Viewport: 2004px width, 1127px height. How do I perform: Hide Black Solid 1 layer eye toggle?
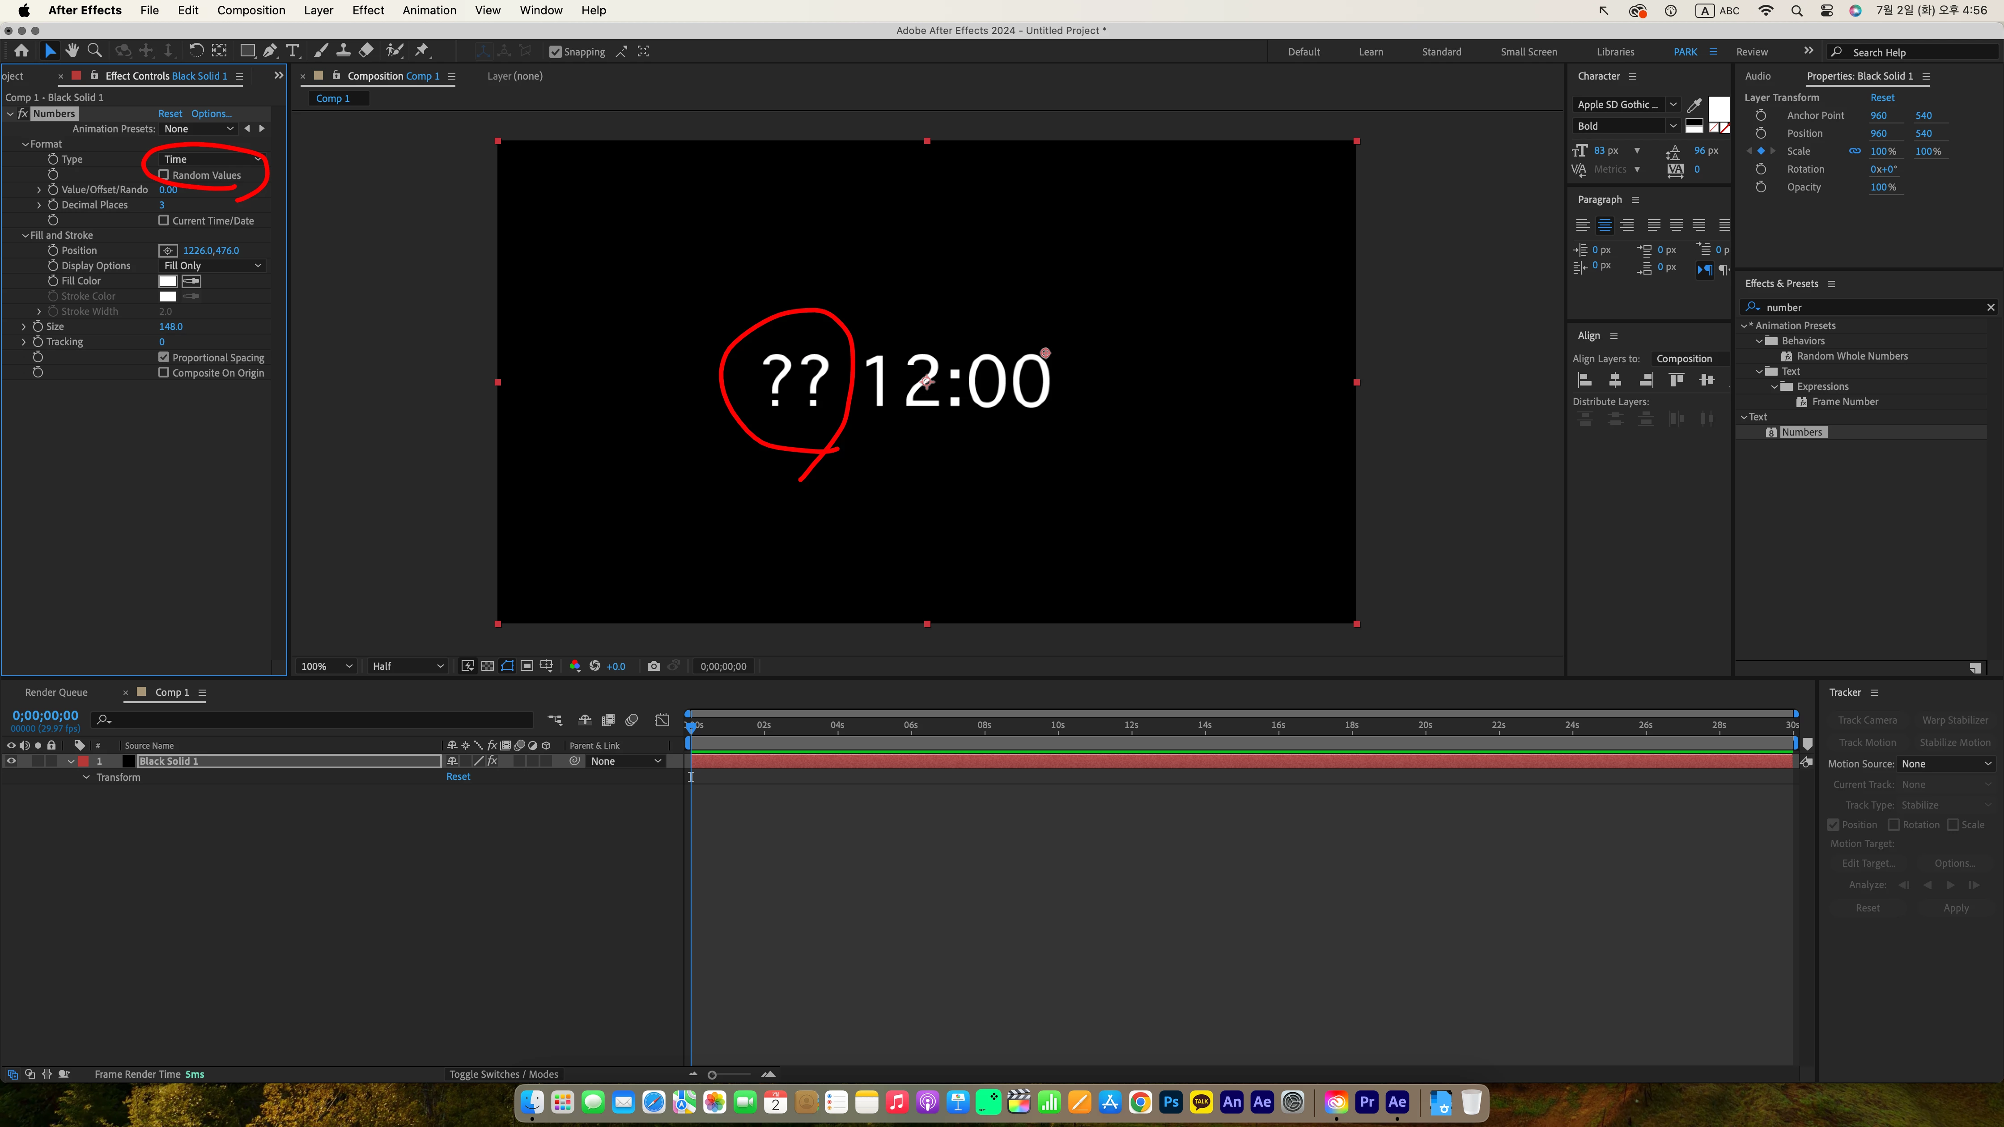coord(11,762)
